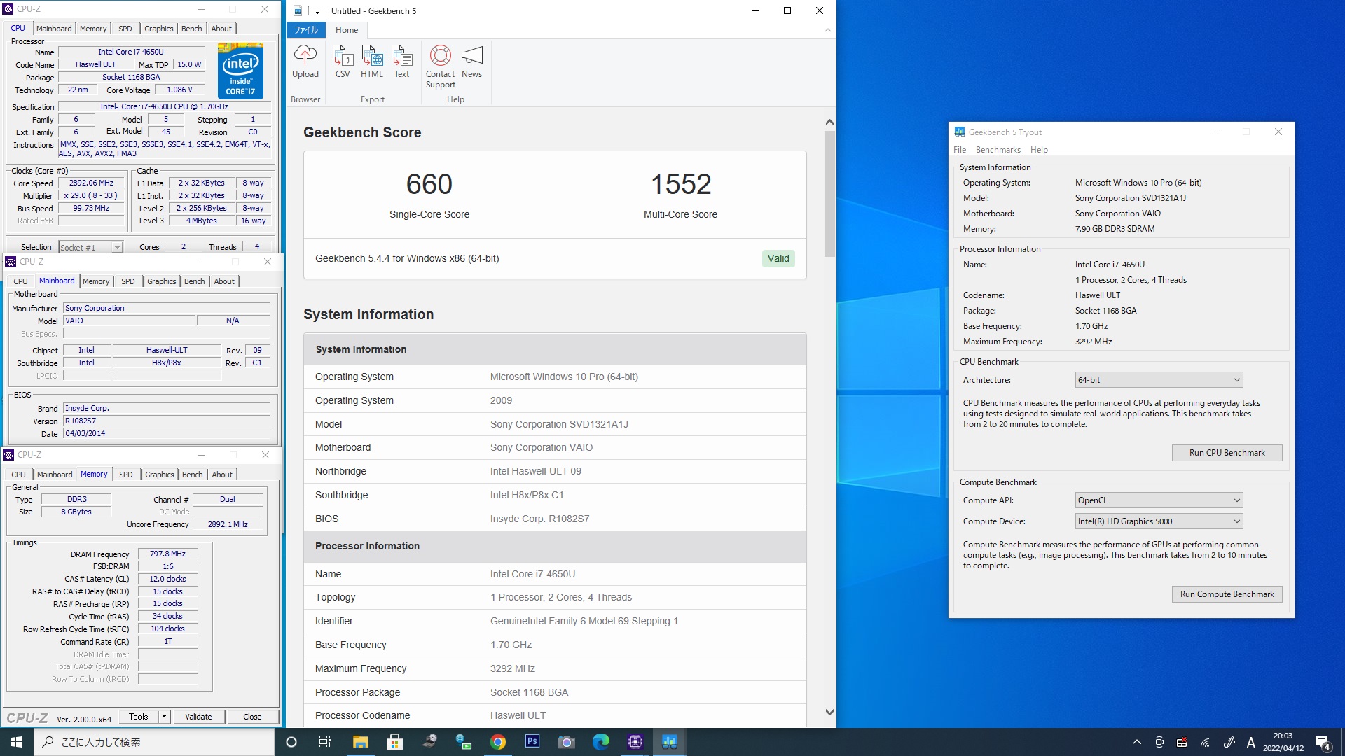This screenshot has height=756, width=1345.
Task: Open the Compute API OpenCL dropdown
Action: point(1159,500)
